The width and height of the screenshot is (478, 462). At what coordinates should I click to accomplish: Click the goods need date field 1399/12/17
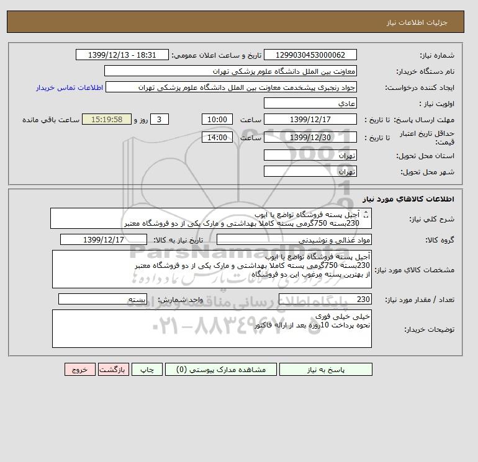104,239
